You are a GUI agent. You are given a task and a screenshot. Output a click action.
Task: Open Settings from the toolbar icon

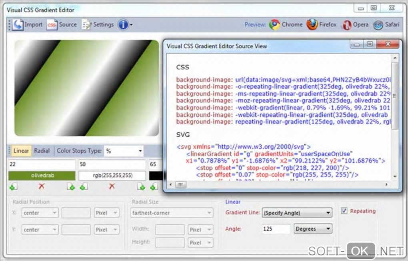86,25
